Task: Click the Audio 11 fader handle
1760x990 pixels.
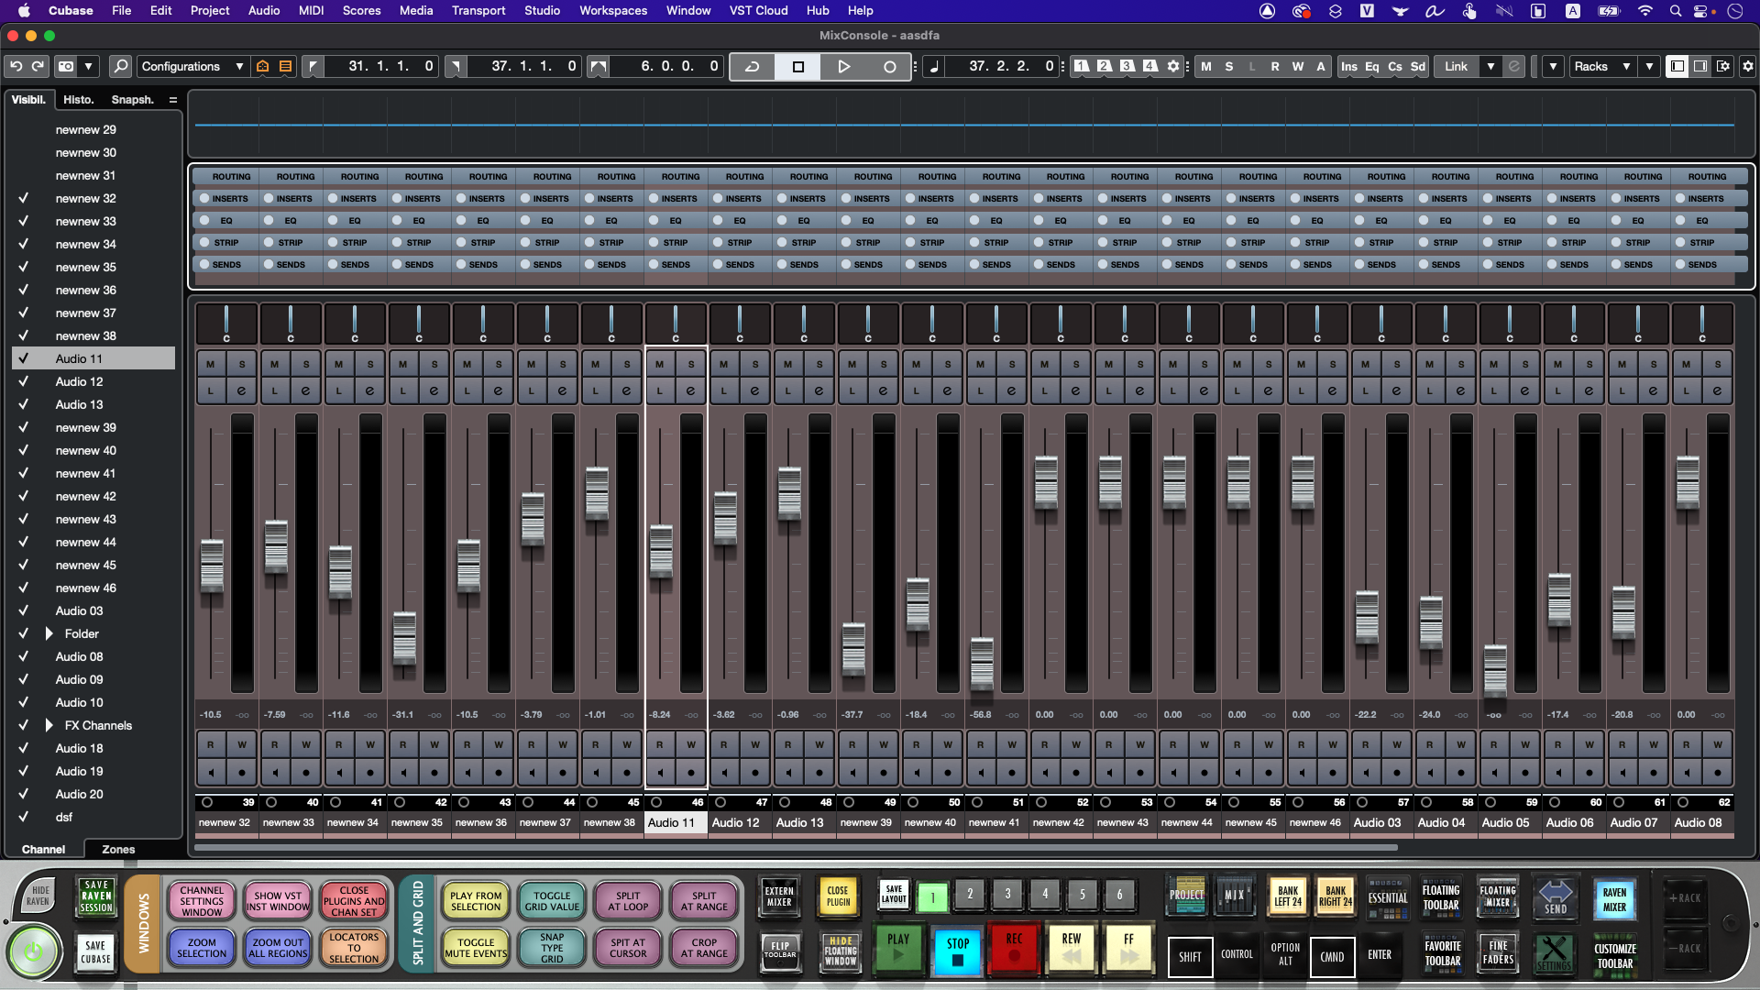Action: (x=661, y=550)
